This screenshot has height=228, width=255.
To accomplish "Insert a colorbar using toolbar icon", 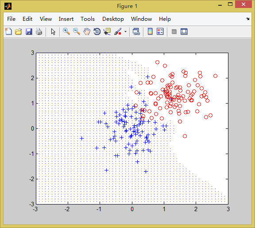I will [x=150, y=31].
